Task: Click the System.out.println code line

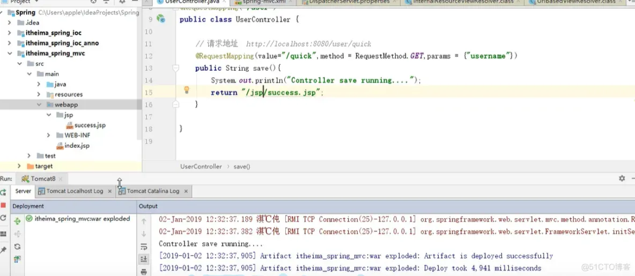Action: point(316,80)
